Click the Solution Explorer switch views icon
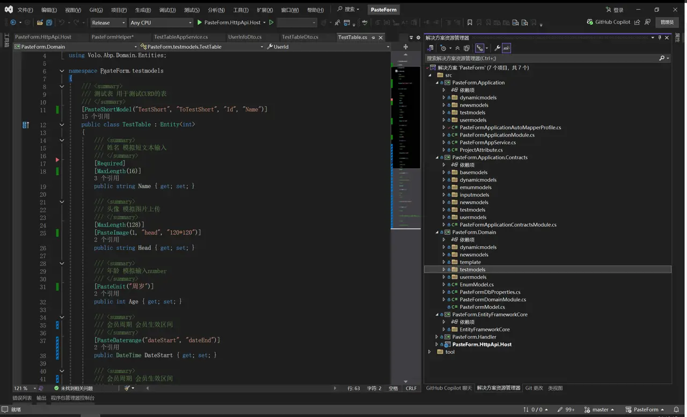 point(430,48)
